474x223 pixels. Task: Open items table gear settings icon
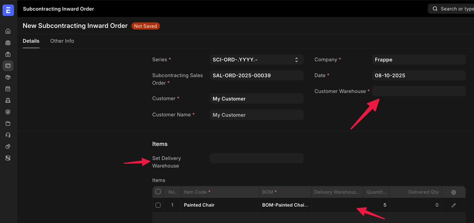(453, 192)
